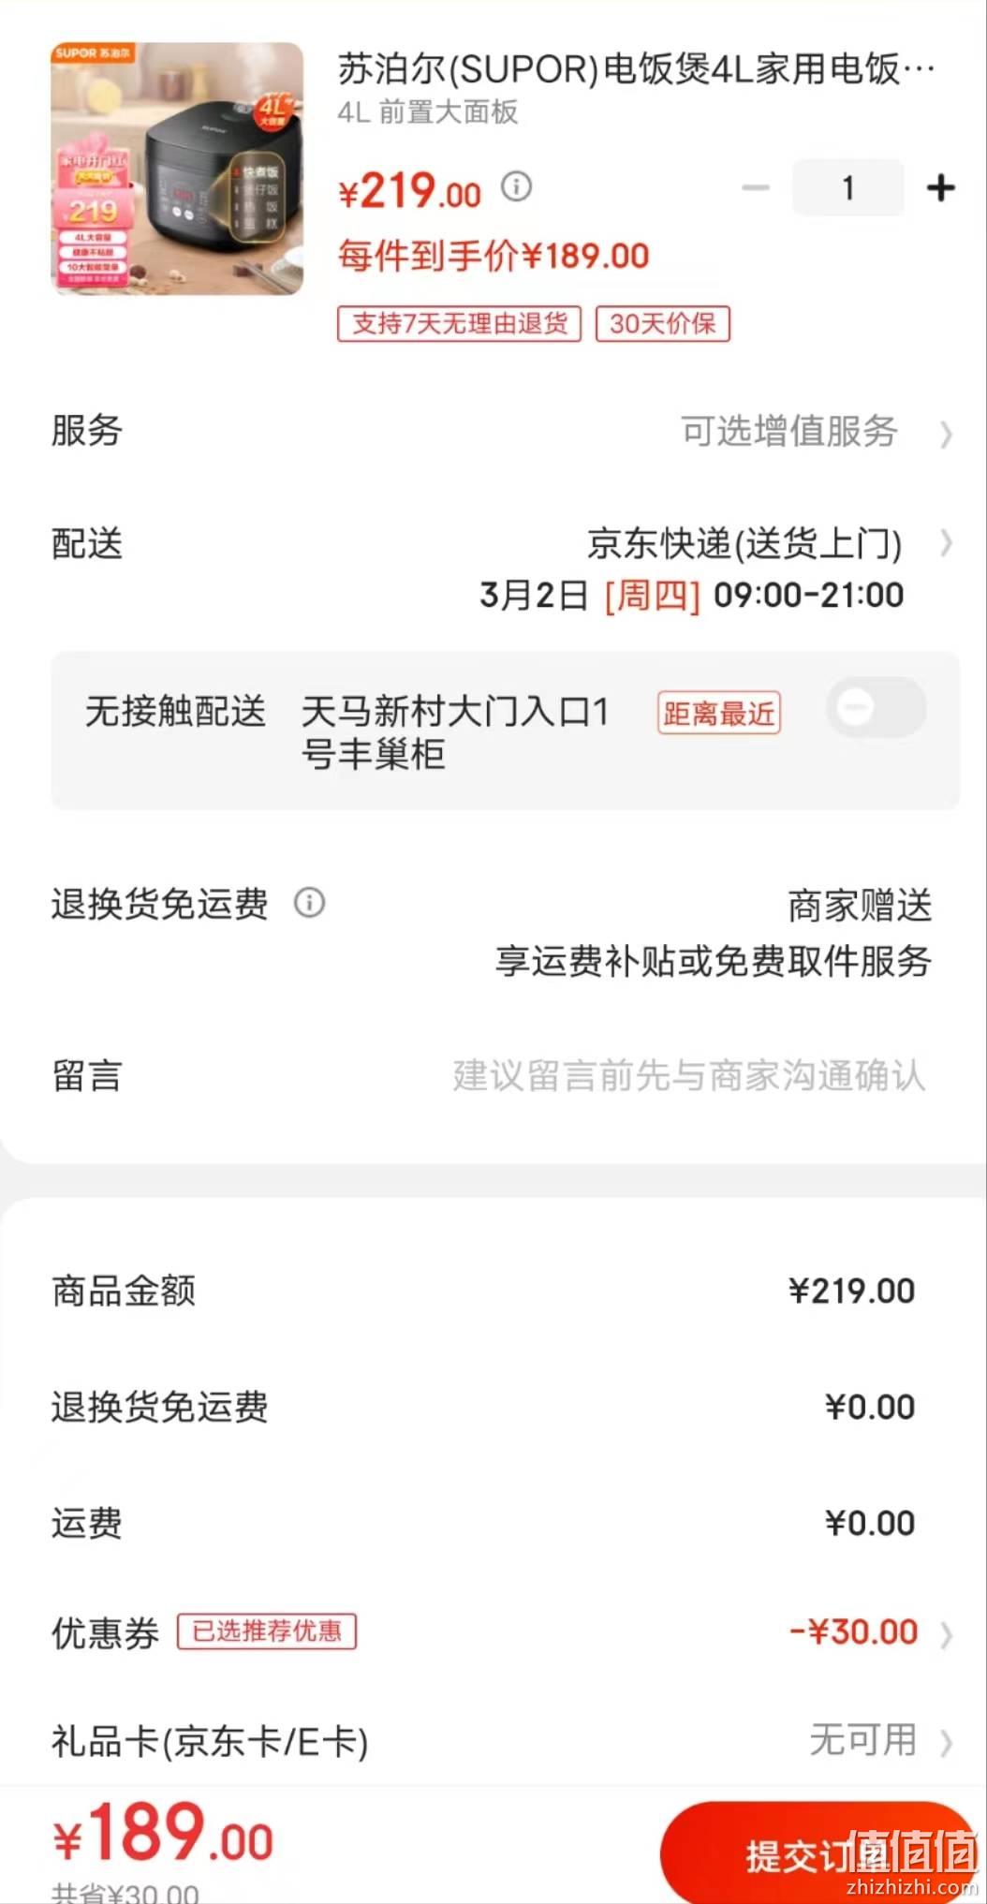Tap the 30天价保 price-protection tag

(x=662, y=324)
